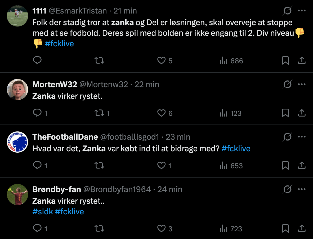This screenshot has width=313, height=239.
Task: Like TheFootballDane's tweet
Action: tap(162, 166)
